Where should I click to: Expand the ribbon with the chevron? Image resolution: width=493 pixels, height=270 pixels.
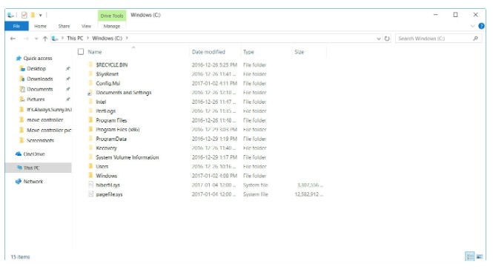coord(472,26)
